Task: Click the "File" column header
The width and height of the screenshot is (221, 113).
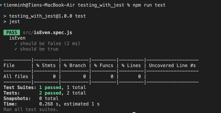Action: pos(9,65)
